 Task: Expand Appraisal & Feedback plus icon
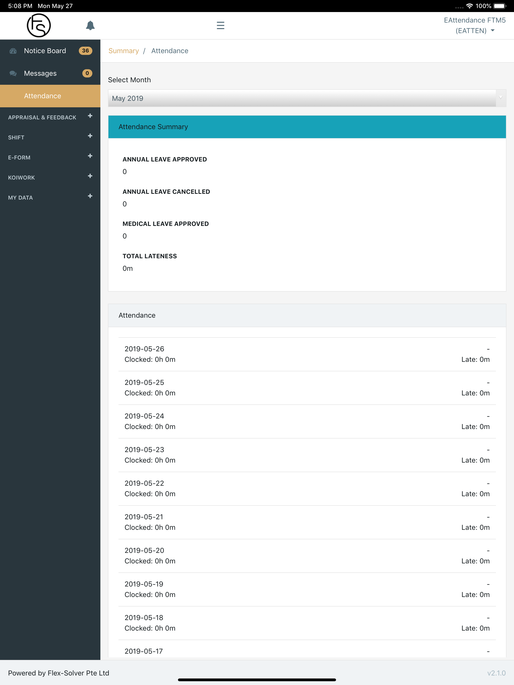90,116
